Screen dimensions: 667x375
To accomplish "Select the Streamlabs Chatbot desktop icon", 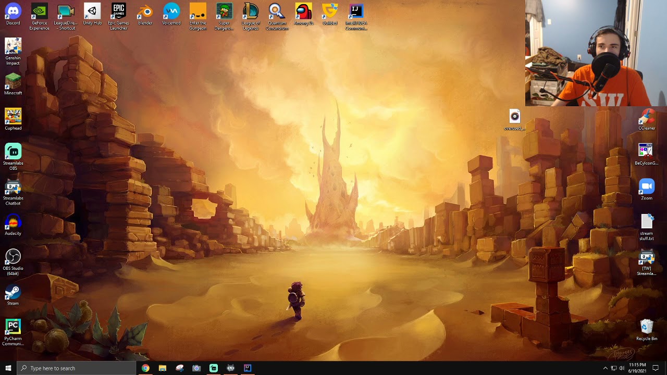I will pos(13,192).
